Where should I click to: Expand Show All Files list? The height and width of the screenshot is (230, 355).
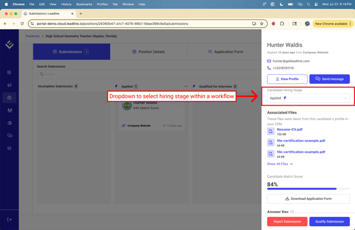tap(280, 164)
